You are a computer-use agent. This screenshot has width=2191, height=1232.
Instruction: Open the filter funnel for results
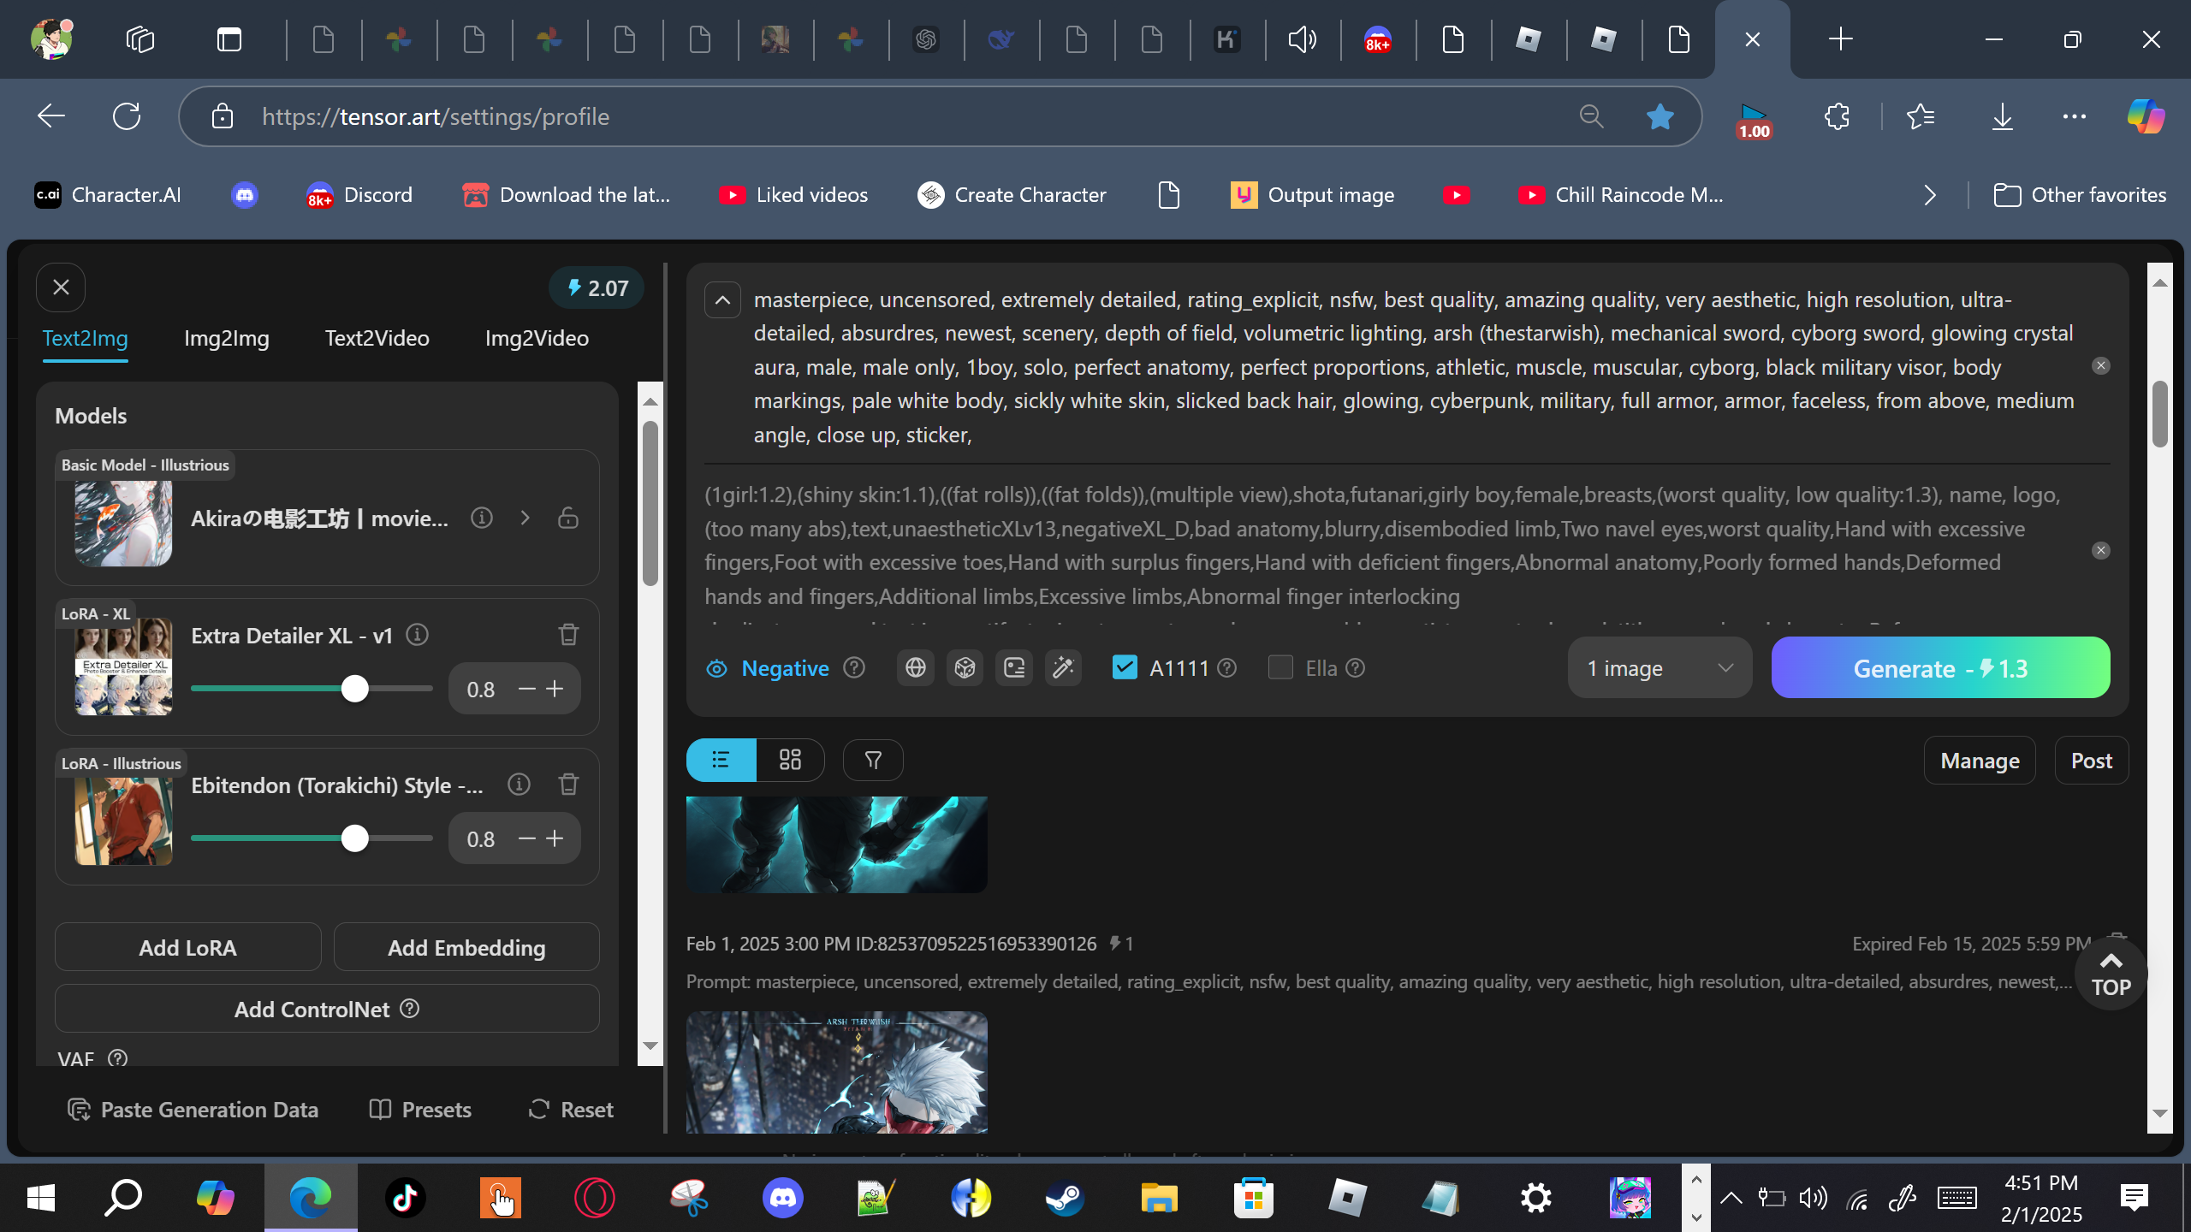873,760
